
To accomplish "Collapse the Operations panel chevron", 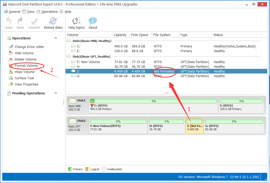I will point(56,38).
